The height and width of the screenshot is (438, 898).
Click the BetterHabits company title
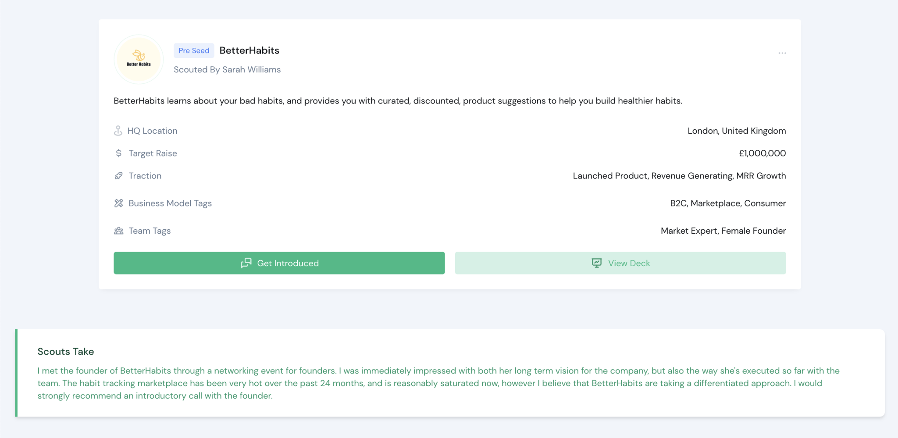tap(249, 50)
